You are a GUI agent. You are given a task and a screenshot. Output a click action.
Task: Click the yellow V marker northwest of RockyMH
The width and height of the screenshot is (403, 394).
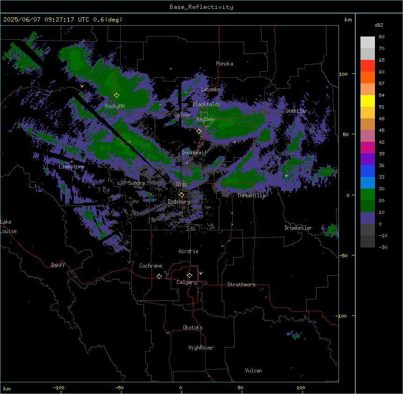click(82, 86)
